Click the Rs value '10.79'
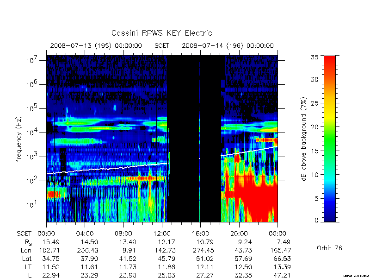This screenshot has height=278, width=370. [205, 242]
